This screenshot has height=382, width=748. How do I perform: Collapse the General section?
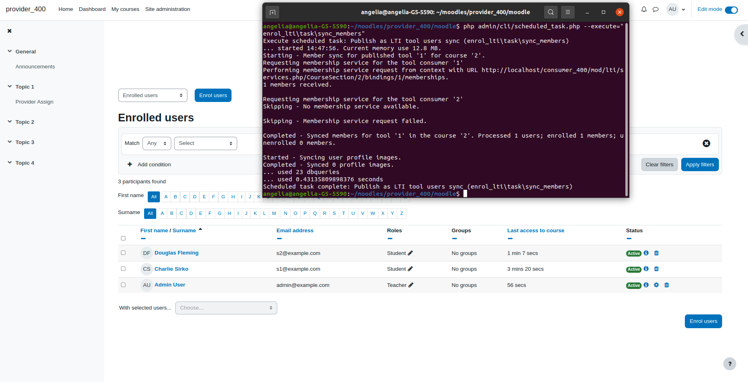tap(10, 51)
